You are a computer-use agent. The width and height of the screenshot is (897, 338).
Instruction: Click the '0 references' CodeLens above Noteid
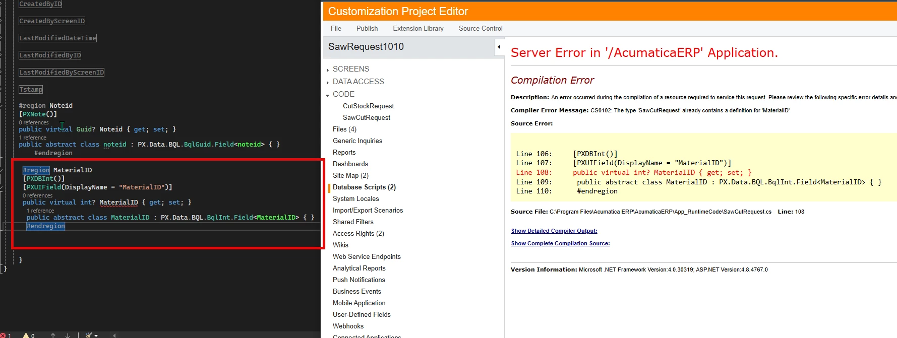(34, 122)
